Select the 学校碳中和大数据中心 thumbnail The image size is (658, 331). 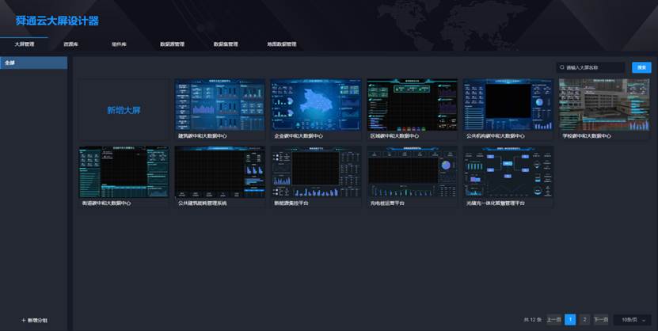604,105
